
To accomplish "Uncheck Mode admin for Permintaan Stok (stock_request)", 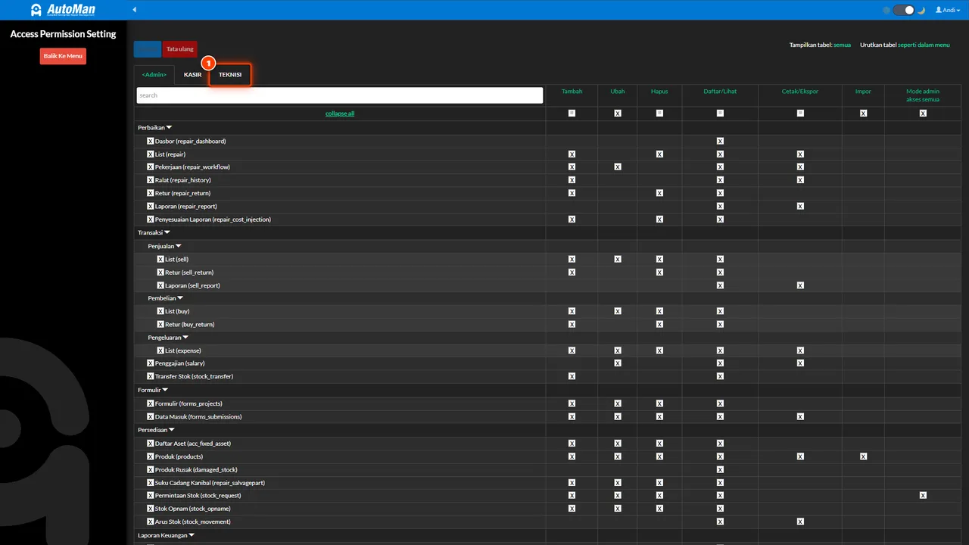I will tap(923, 495).
